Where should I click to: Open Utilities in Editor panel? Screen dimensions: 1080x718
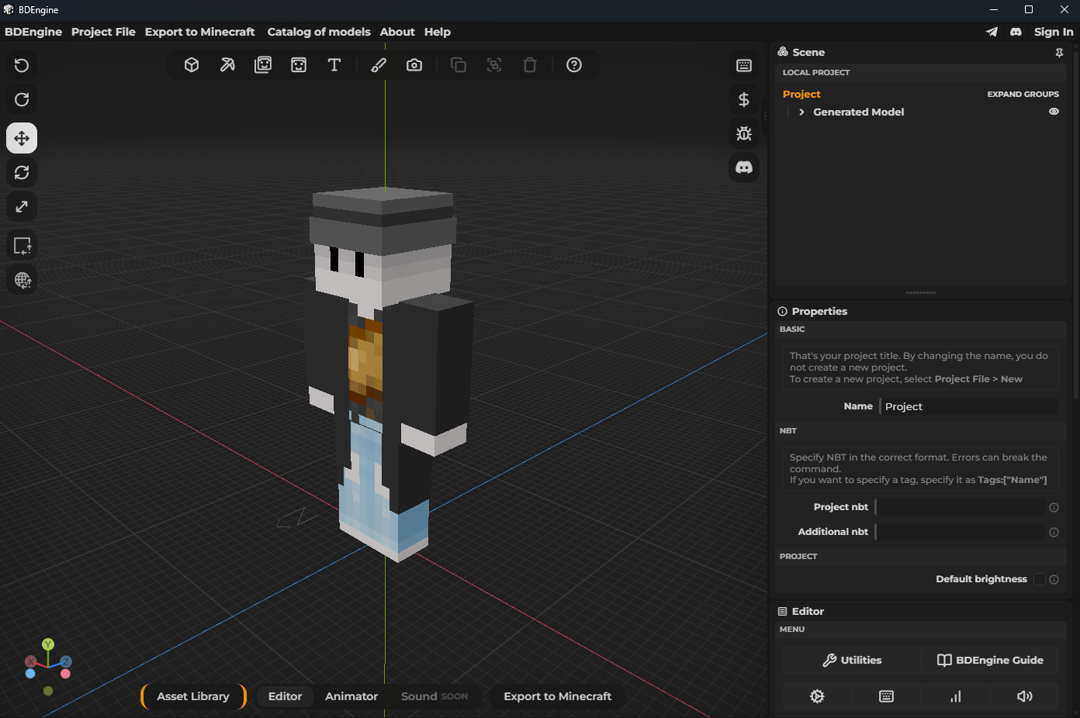click(x=851, y=661)
